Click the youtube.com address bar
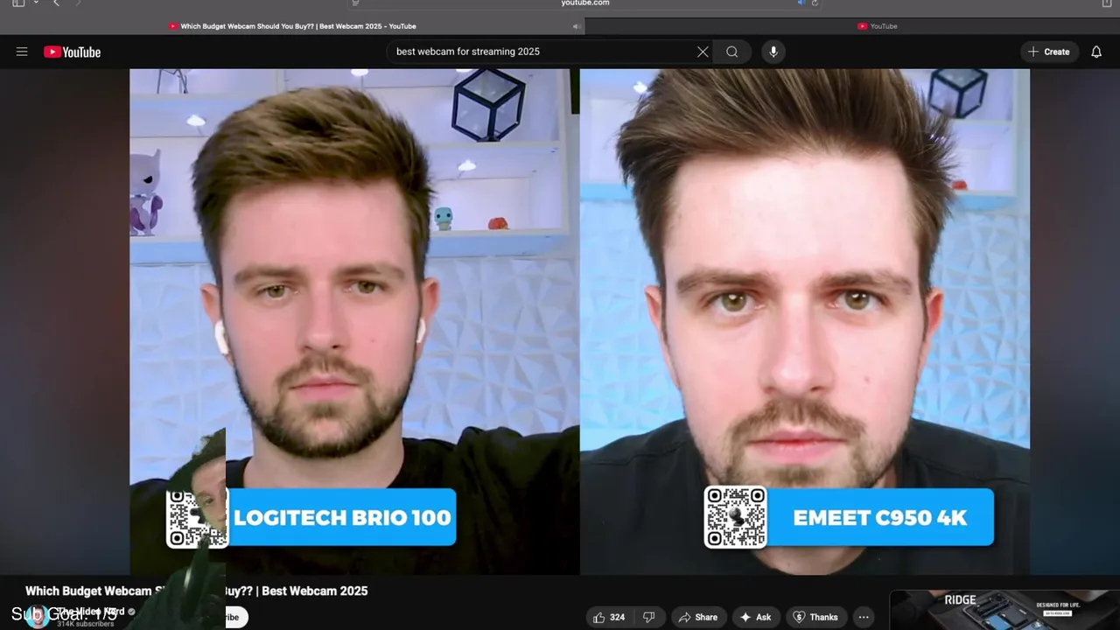The image size is (1120, 630). coord(585,3)
